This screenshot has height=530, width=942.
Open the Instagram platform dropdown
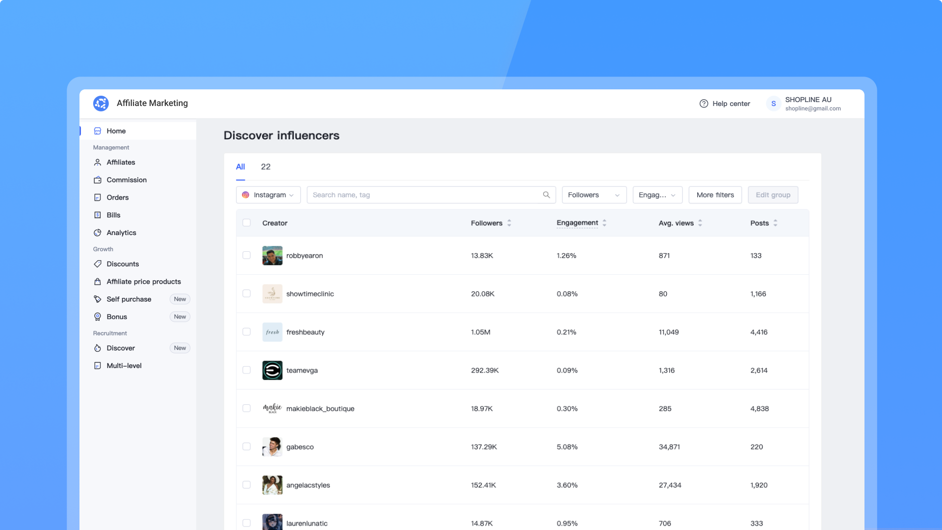[268, 195]
